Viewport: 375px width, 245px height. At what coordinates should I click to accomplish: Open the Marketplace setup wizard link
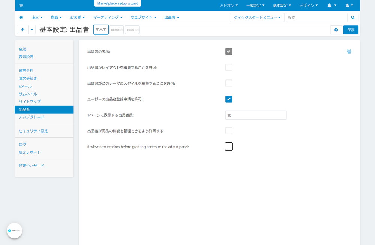pyautogui.click(x=118, y=3)
